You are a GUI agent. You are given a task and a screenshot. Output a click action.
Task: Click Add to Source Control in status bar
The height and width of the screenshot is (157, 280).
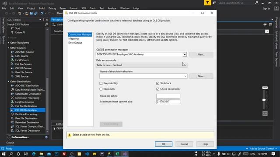tap(262, 149)
